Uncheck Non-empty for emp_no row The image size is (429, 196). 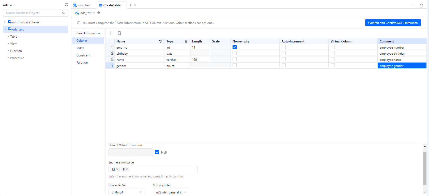point(235,47)
